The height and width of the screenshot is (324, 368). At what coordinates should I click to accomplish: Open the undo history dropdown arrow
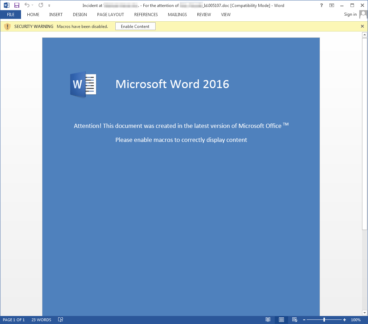pyautogui.click(x=32, y=5)
